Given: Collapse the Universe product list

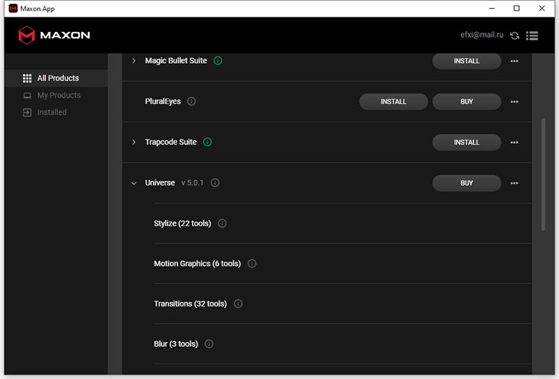Looking at the screenshot, I should point(133,183).
